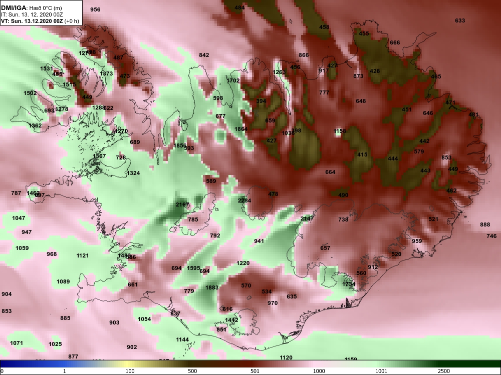Click the height value 1220
This screenshot has width=501, height=375.
[x=243, y=263]
